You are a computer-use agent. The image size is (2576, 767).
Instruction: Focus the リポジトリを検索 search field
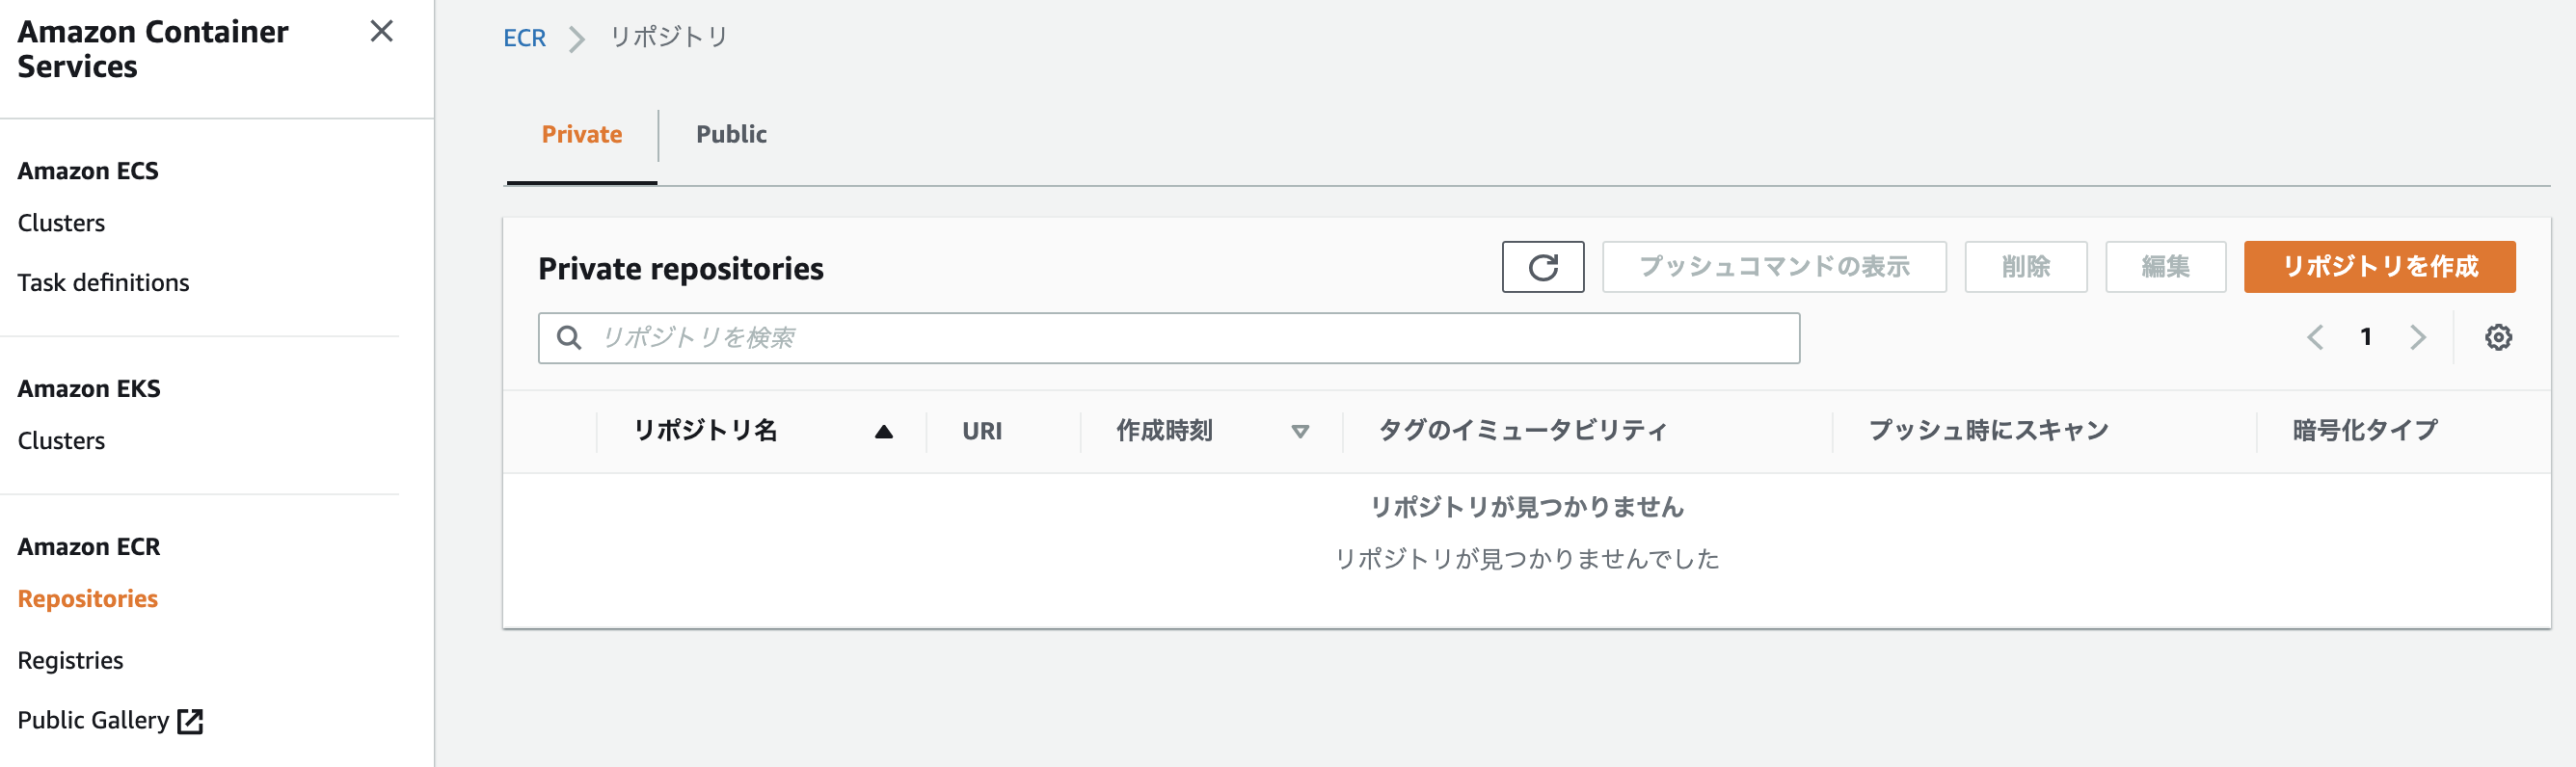[x=1169, y=338]
